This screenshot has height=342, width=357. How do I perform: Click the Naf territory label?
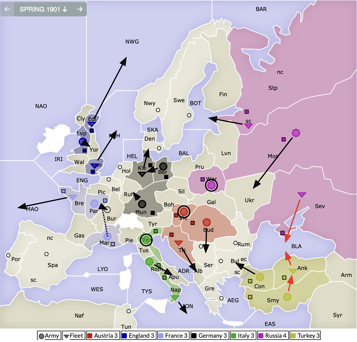[79, 316]
